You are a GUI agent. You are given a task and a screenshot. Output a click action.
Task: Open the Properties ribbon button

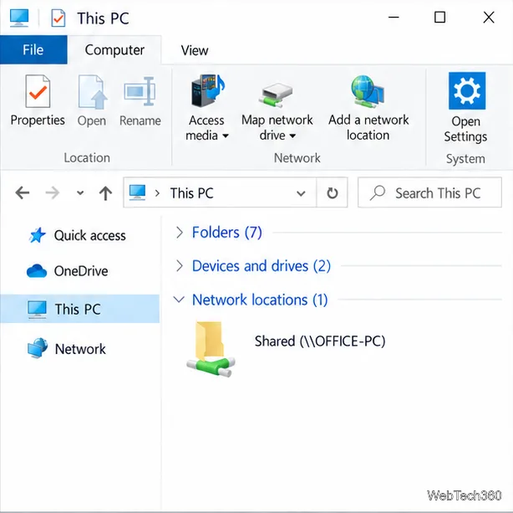coord(38,100)
